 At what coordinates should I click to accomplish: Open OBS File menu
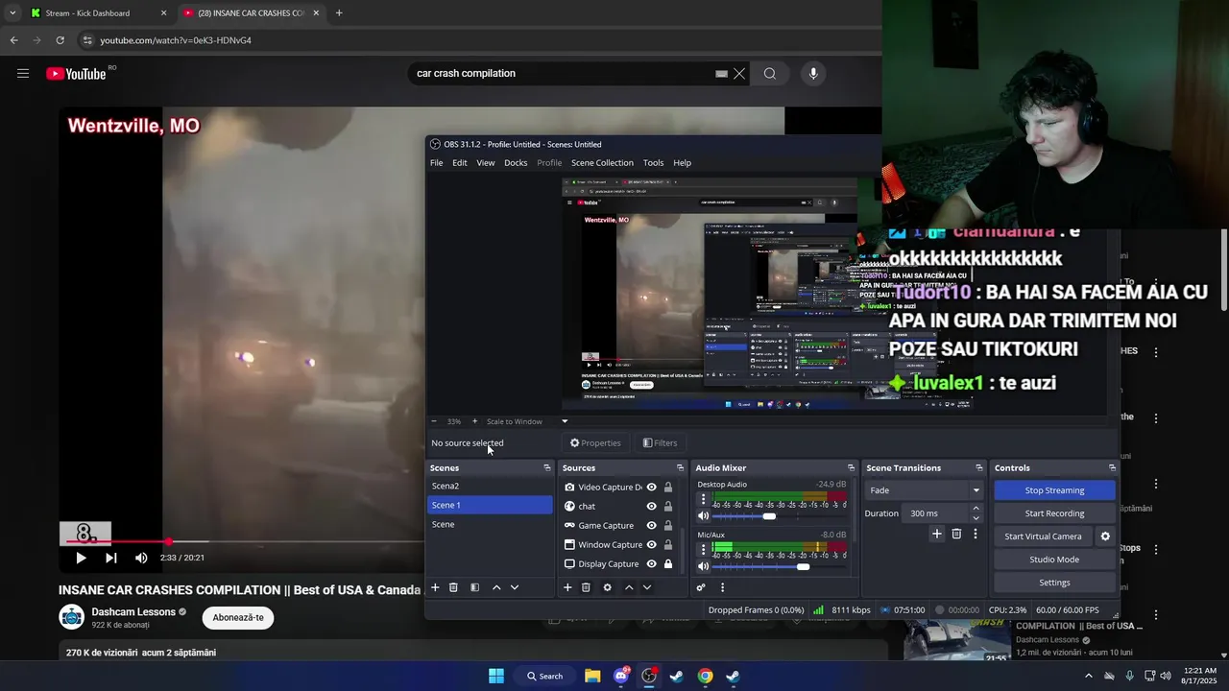(437, 163)
